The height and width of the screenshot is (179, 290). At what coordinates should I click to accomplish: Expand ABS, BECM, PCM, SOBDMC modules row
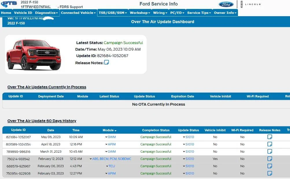click(110, 159)
